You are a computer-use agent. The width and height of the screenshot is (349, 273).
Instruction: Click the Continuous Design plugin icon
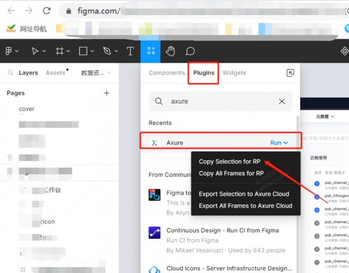click(155, 232)
